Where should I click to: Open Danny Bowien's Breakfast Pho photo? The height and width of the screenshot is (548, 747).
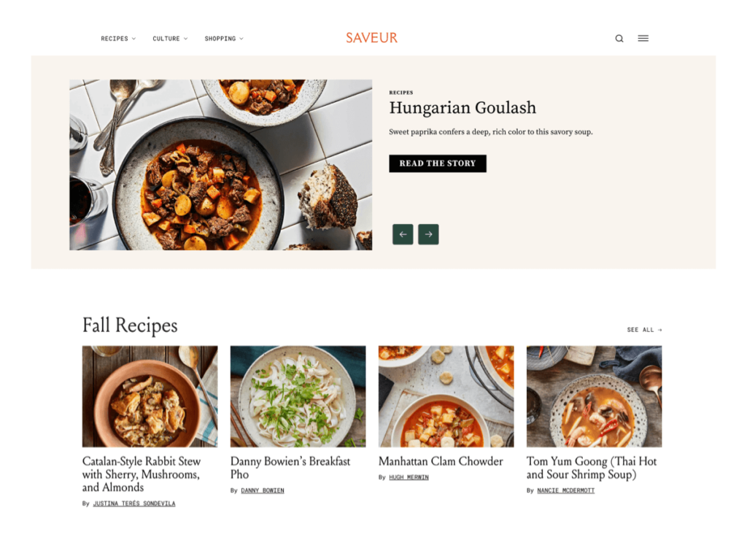click(298, 396)
